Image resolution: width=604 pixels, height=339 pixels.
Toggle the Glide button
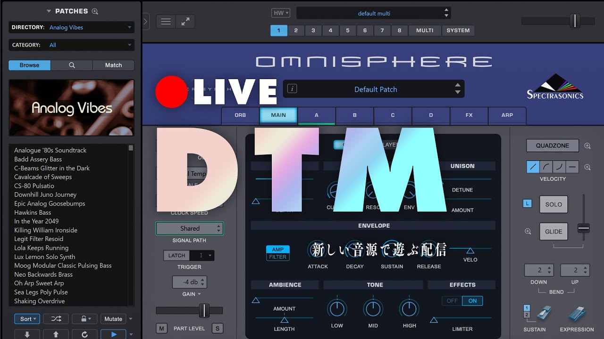coord(554,231)
